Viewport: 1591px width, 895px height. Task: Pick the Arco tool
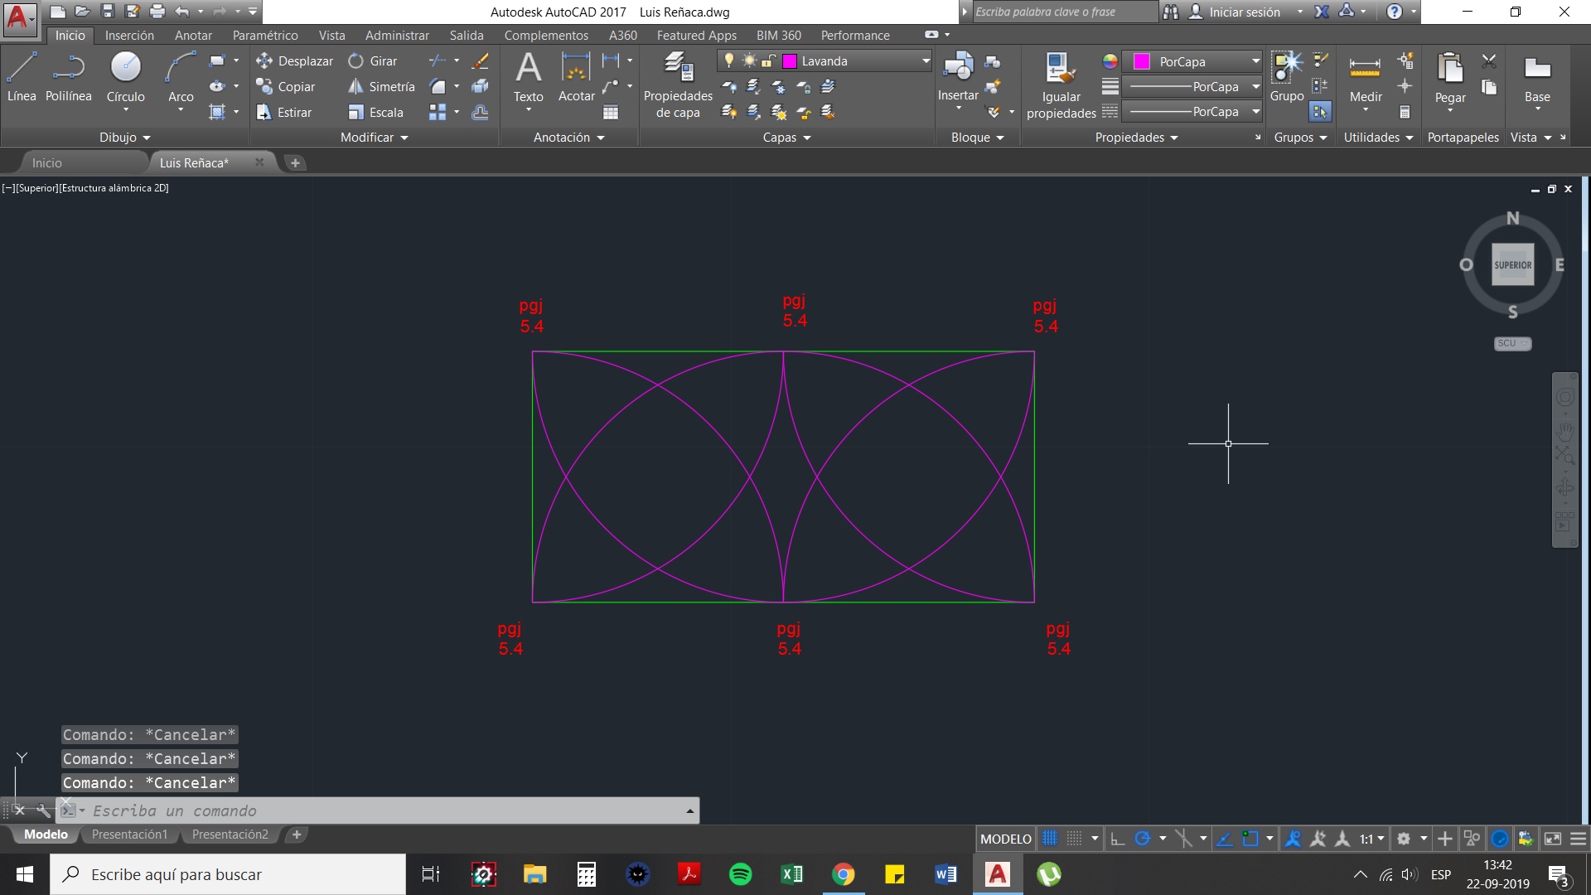pyautogui.click(x=181, y=77)
